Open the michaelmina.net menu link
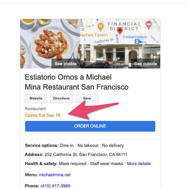This screenshot has width=187, height=189. click(55, 175)
